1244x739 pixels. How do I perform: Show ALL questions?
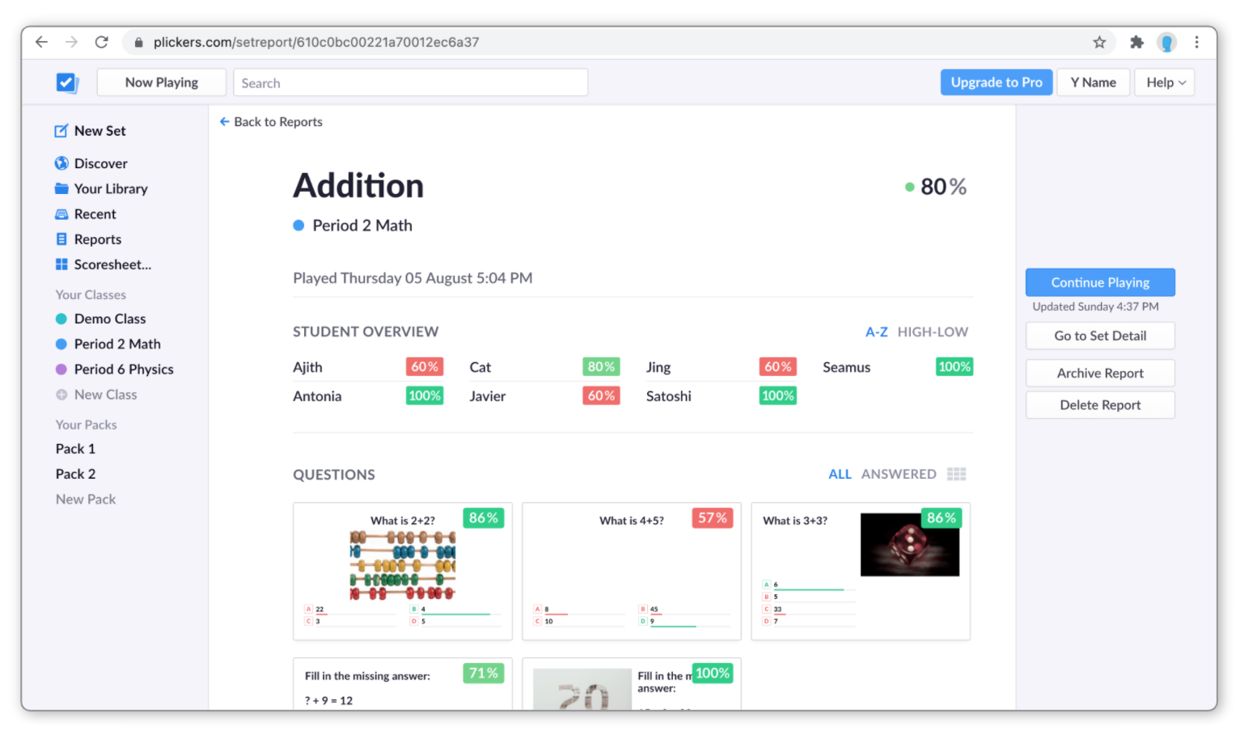(x=840, y=475)
